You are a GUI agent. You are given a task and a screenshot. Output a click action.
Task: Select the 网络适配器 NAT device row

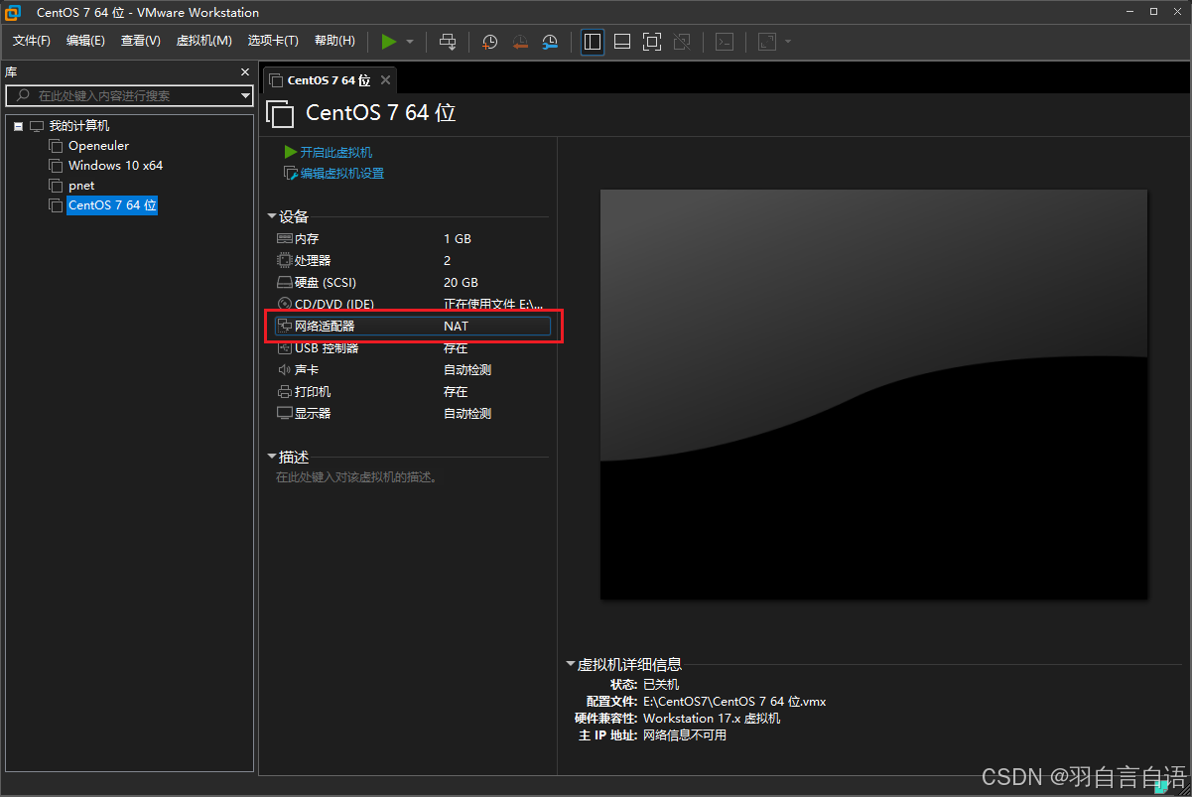coord(412,326)
